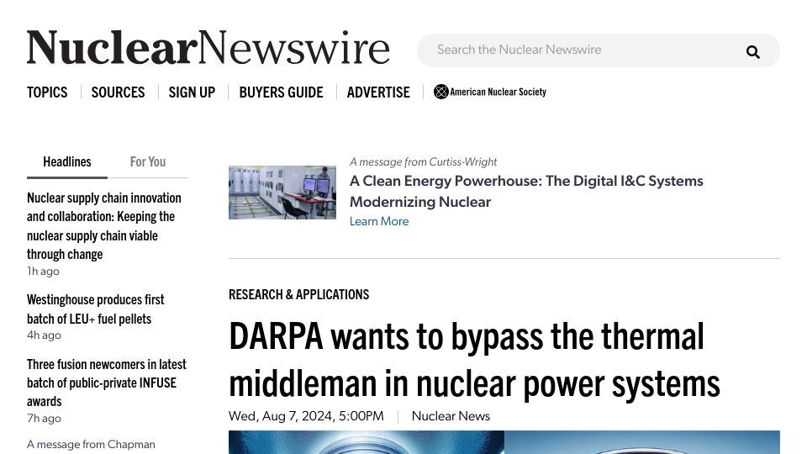The image size is (807, 454).
Task: Open the BUYERS GUIDE page
Action: 281,92
